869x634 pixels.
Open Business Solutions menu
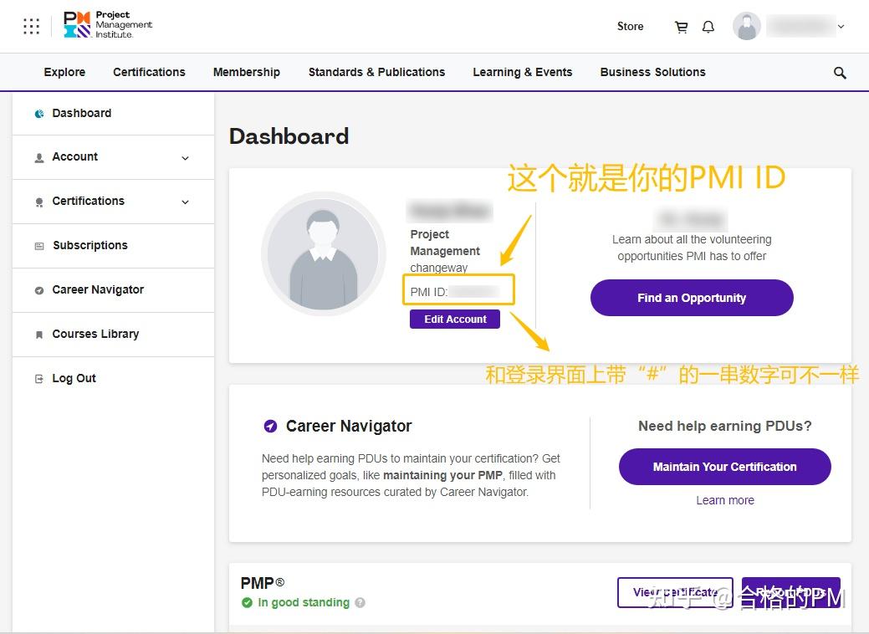653,72
